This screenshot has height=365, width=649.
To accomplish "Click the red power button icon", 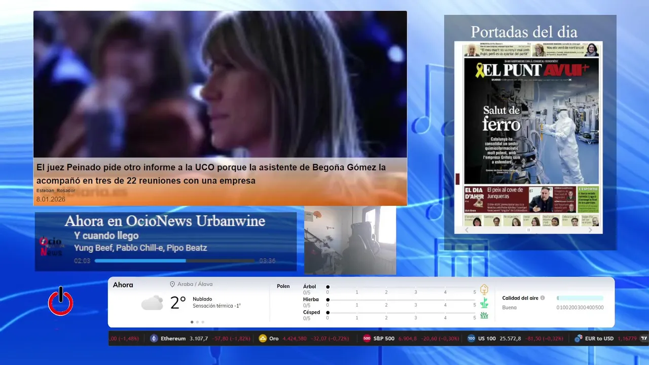I will (61, 301).
